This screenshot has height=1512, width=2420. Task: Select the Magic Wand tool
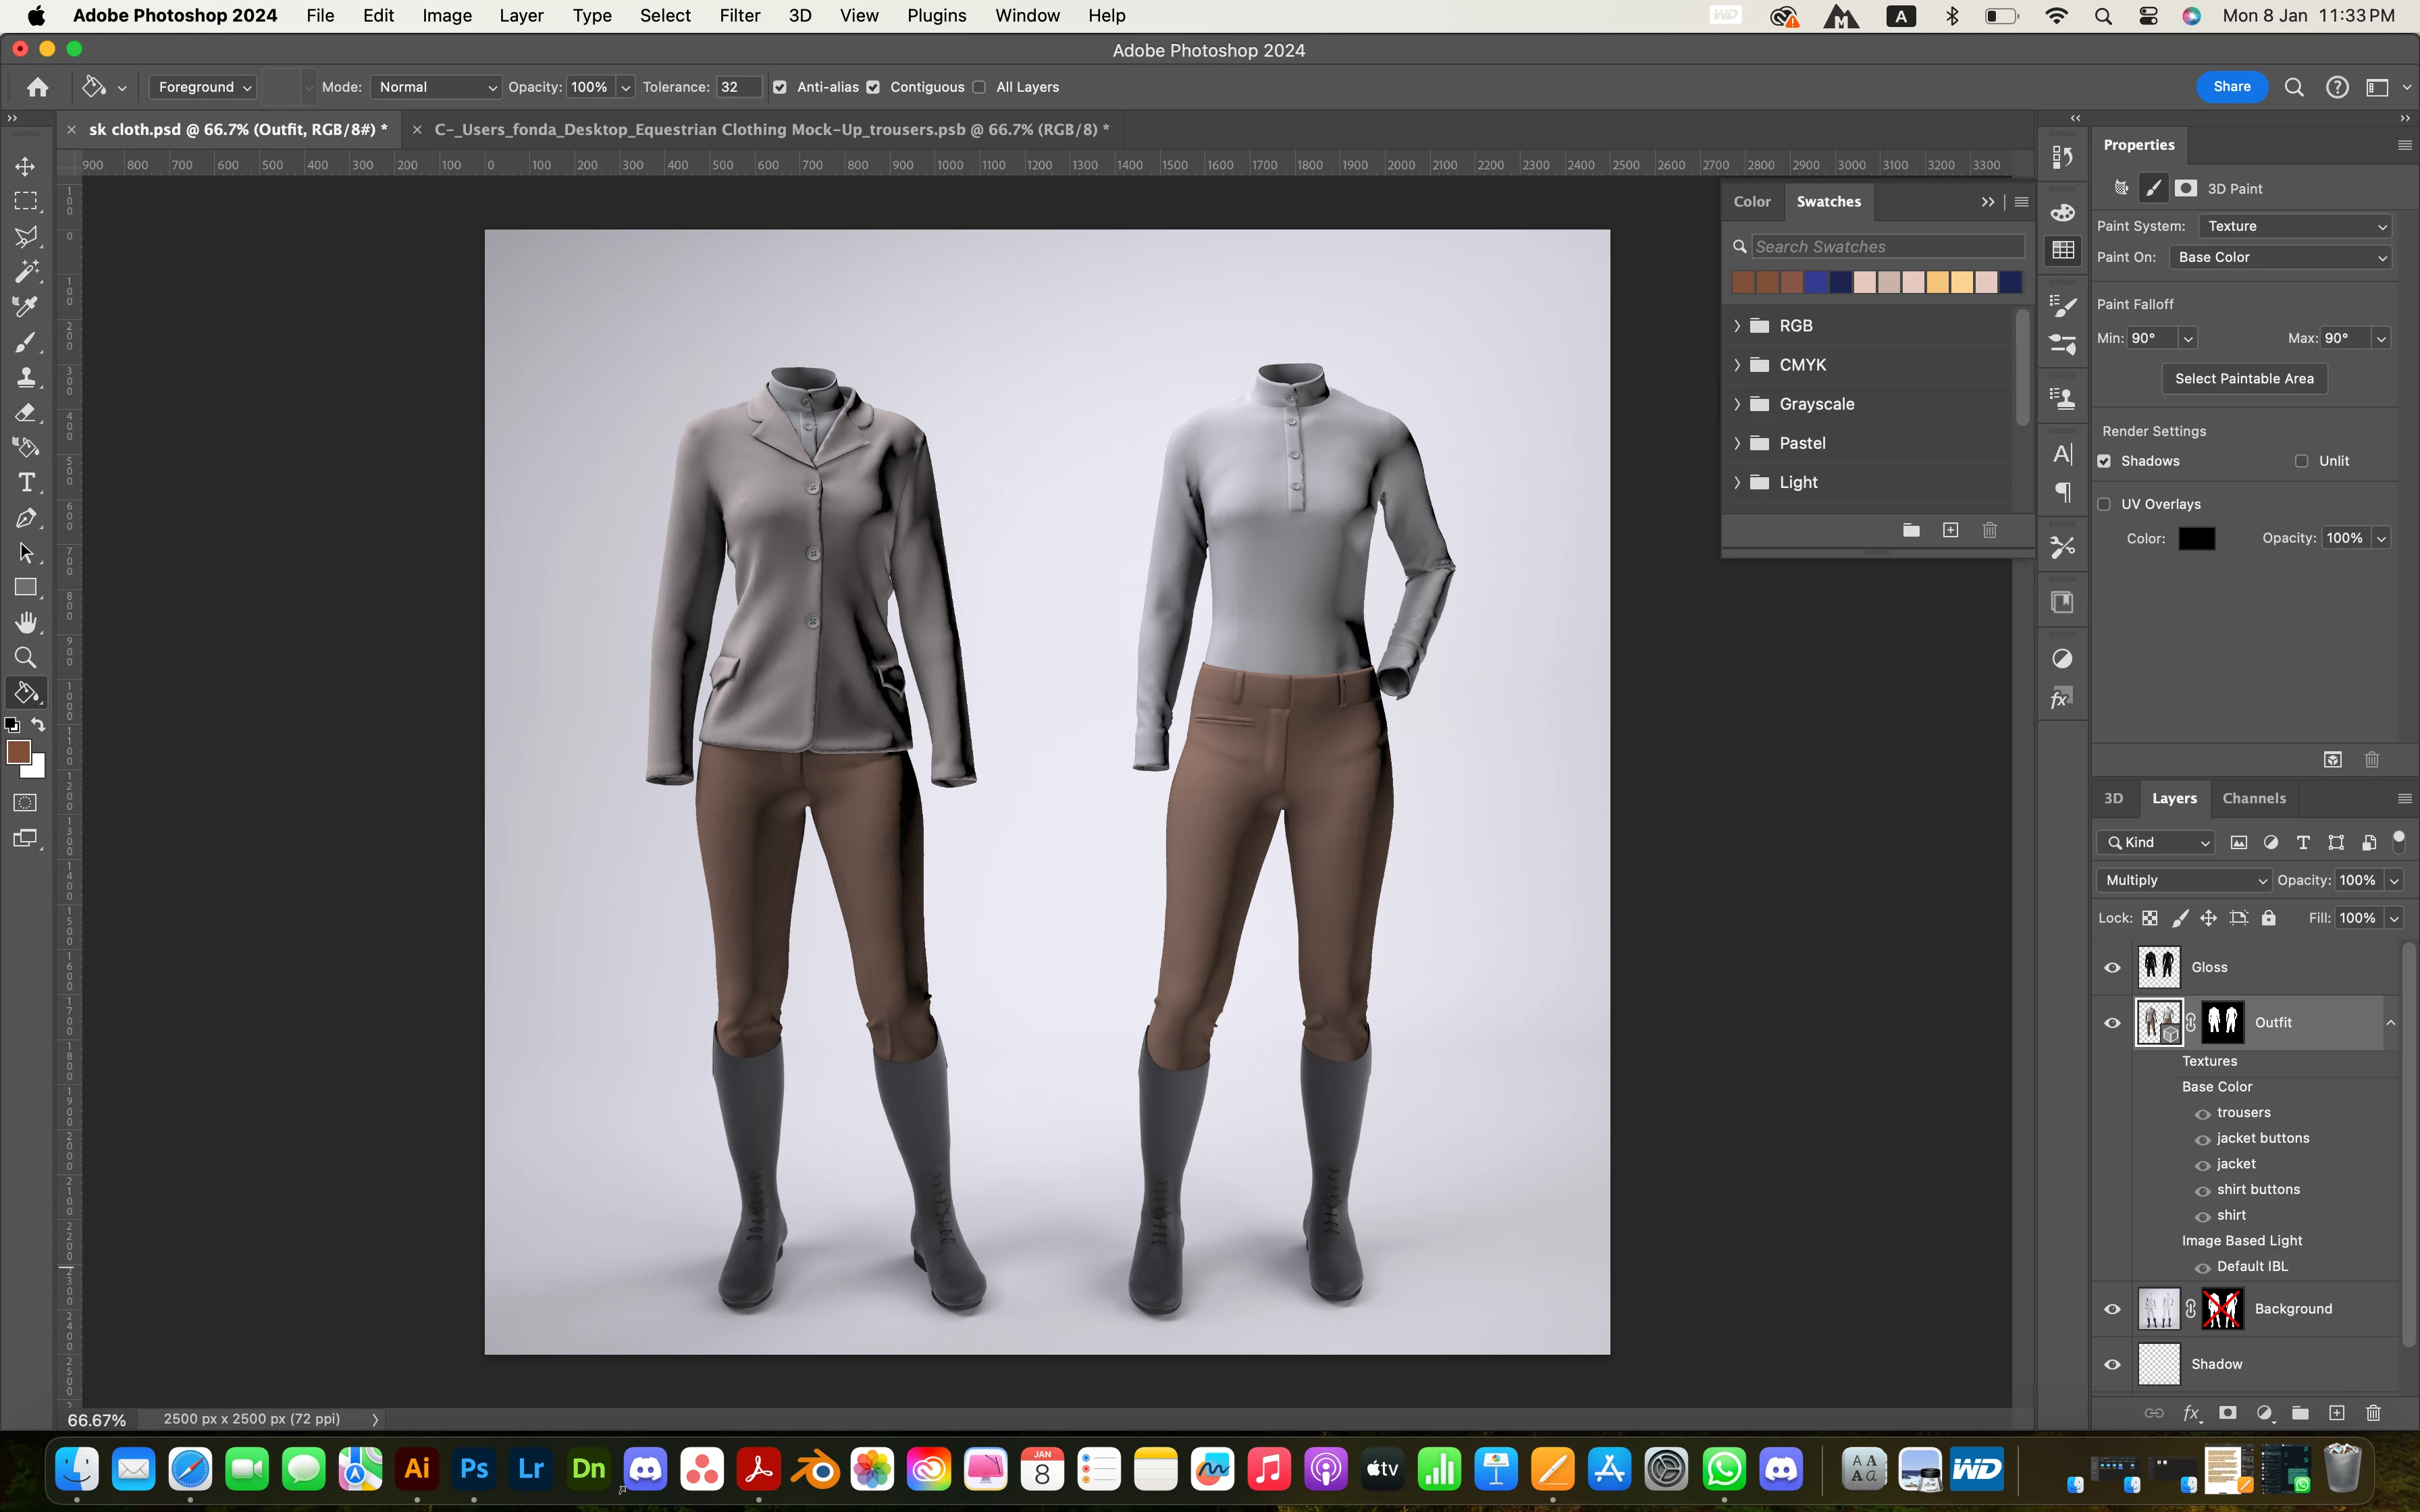(x=26, y=271)
